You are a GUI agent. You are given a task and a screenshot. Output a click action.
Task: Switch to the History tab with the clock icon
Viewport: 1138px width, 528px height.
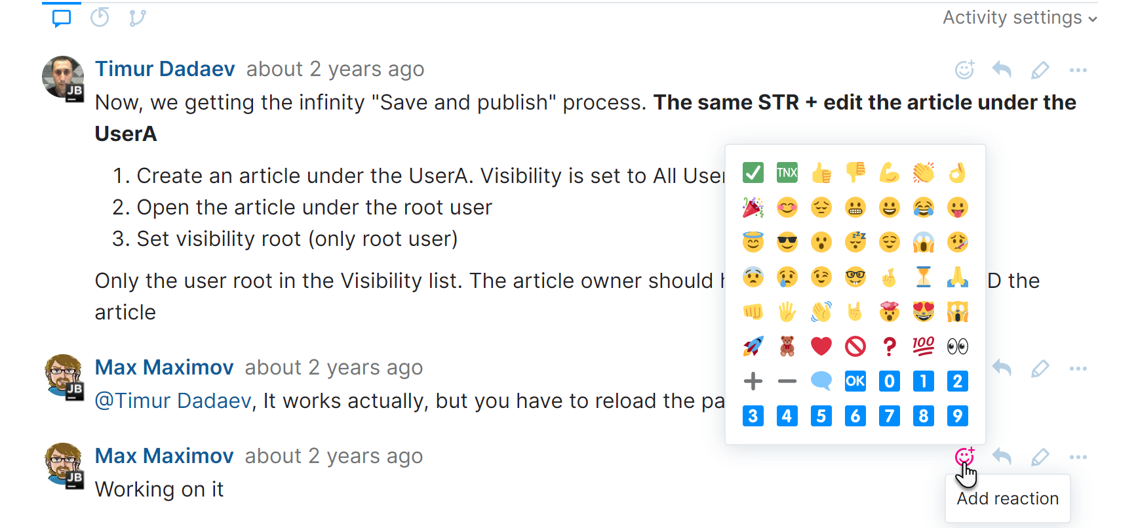click(x=100, y=18)
